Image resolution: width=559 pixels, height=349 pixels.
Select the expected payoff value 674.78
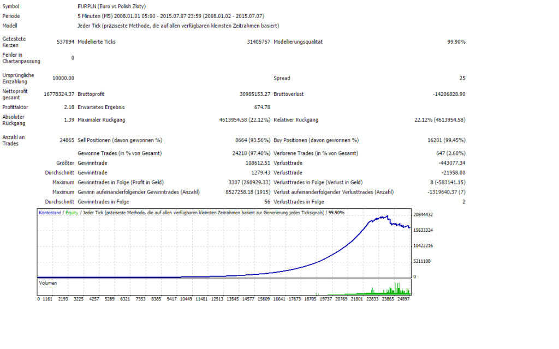262,107
